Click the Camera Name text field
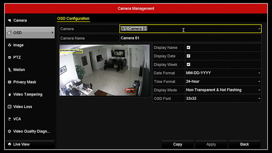The height and width of the screenshot is (153, 272). (190, 38)
